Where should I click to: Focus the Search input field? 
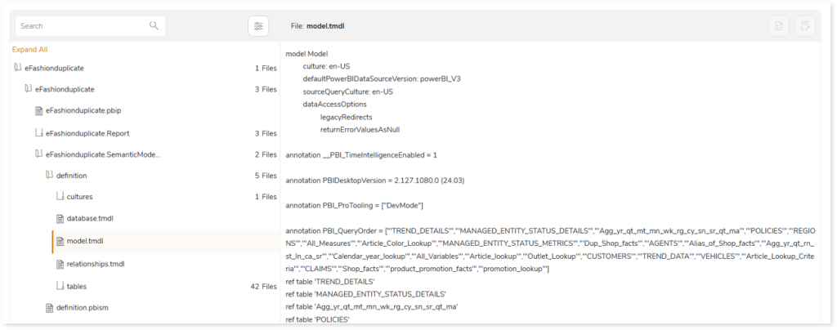82,26
